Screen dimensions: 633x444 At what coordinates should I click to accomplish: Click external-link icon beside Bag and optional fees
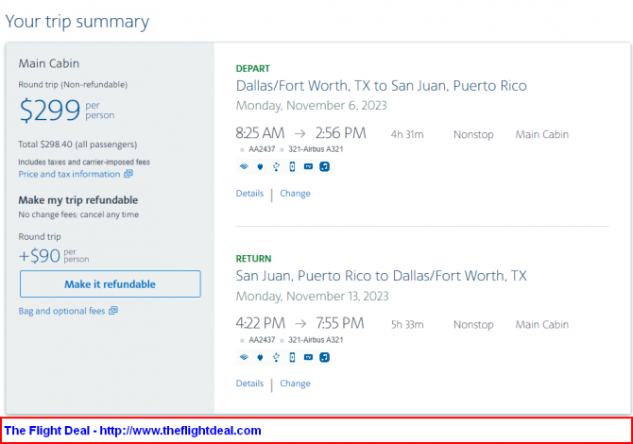113,311
